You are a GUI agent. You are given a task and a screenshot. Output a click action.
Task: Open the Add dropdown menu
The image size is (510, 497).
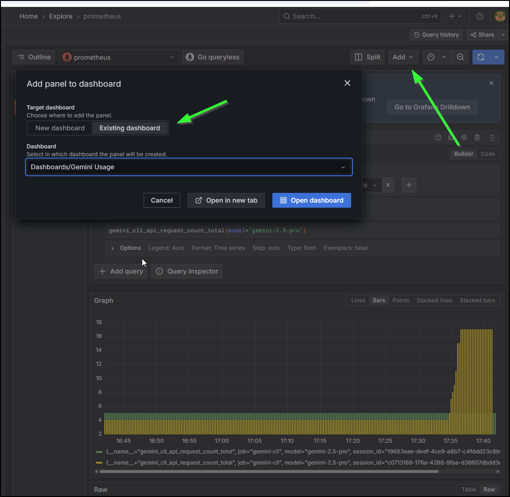[x=403, y=57]
